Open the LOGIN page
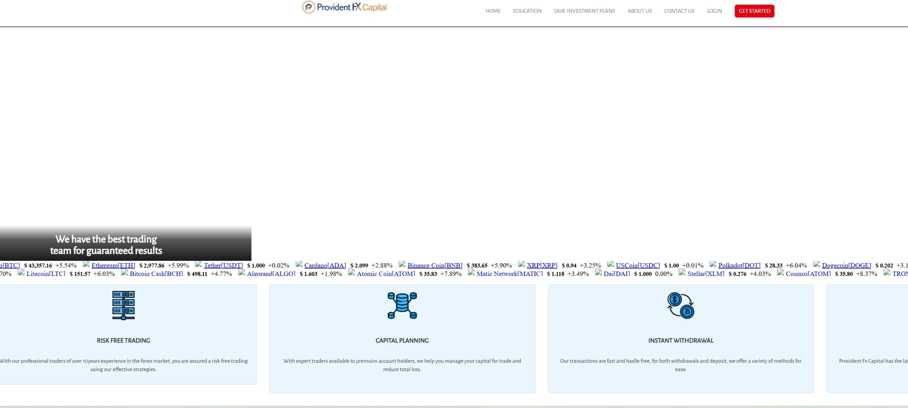908x408 pixels. click(714, 11)
